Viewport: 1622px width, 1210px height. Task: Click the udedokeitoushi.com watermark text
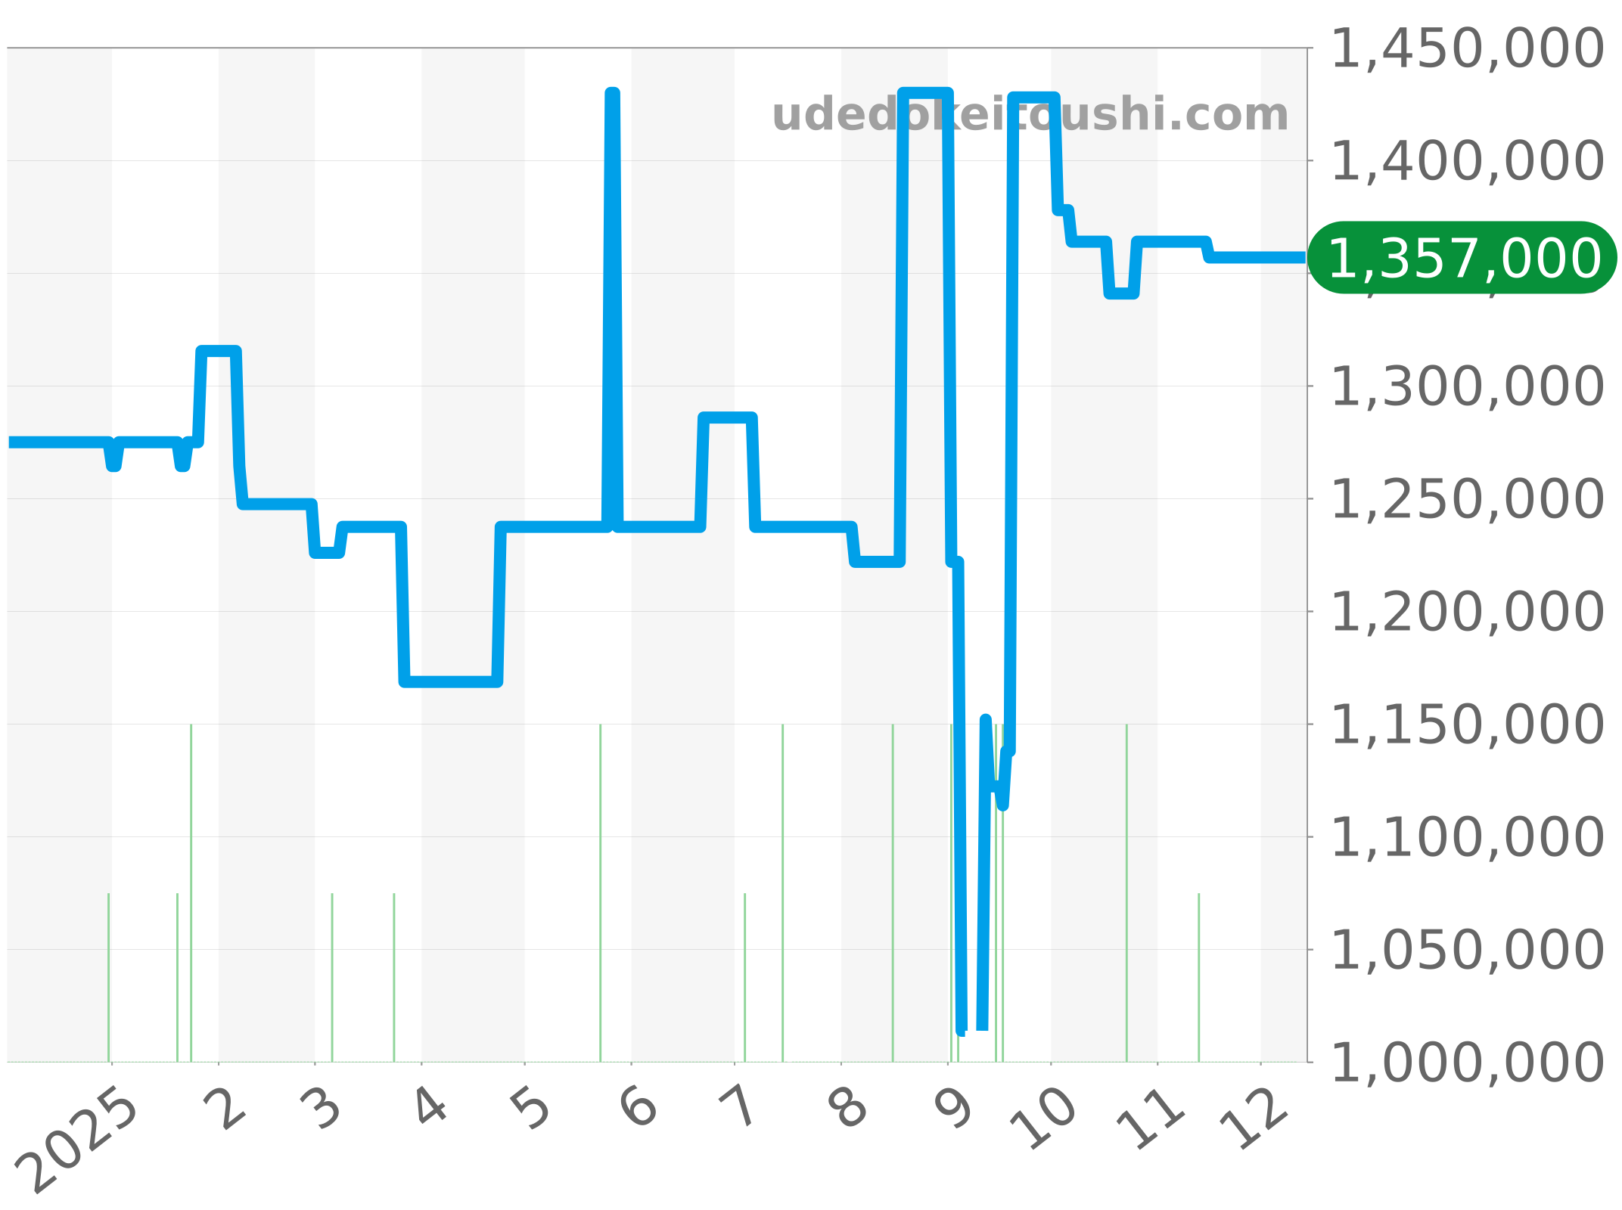(x=1030, y=115)
